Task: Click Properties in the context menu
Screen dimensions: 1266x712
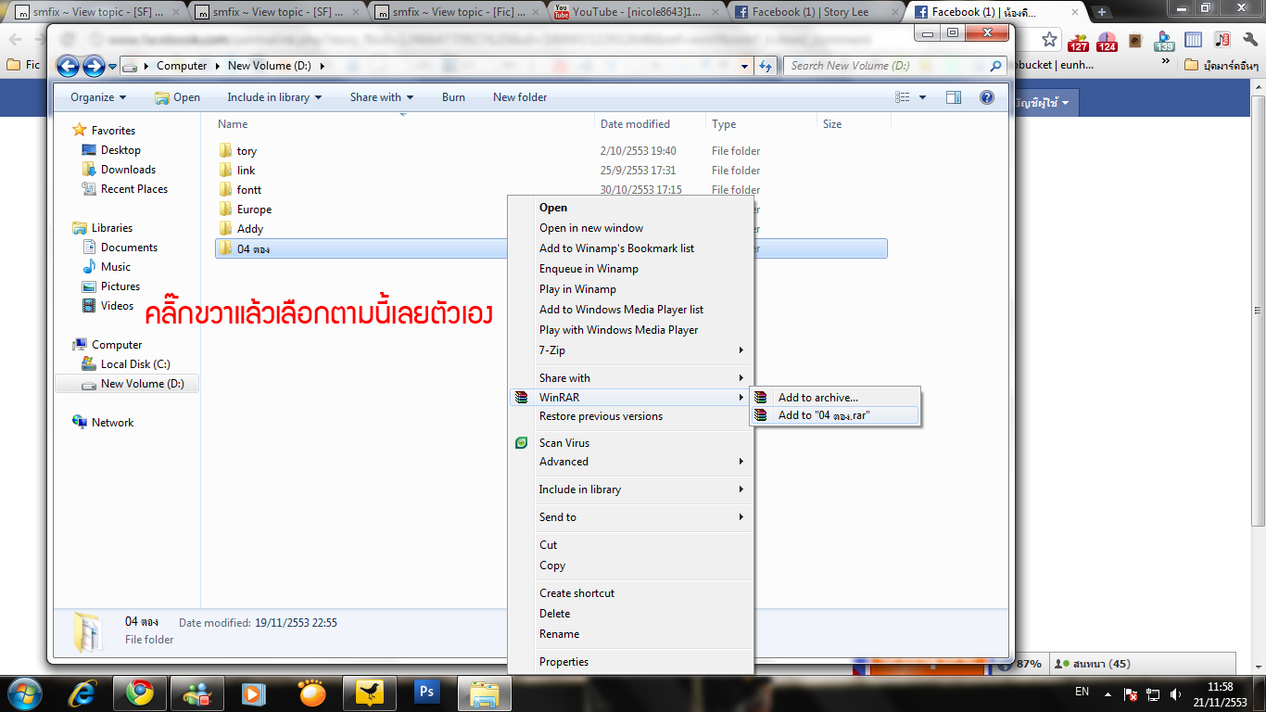Action: click(x=563, y=662)
